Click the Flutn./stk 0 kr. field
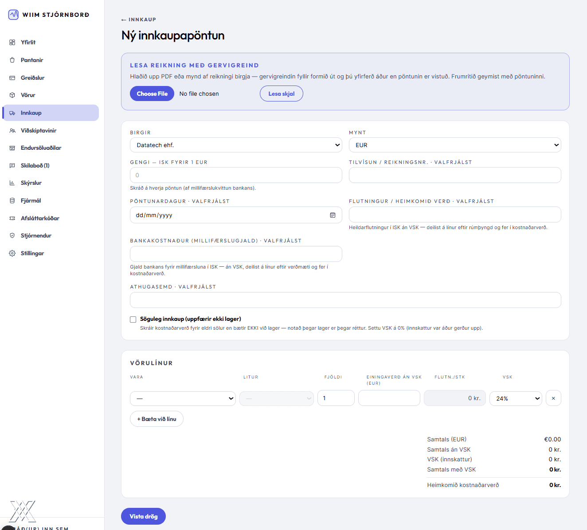 click(x=455, y=398)
